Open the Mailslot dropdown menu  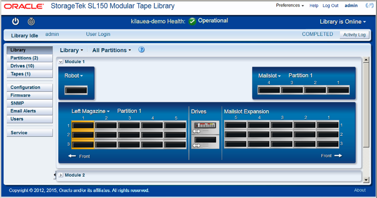269,76
